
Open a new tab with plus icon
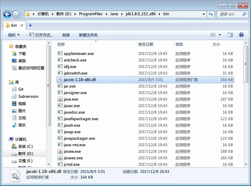point(30,25)
